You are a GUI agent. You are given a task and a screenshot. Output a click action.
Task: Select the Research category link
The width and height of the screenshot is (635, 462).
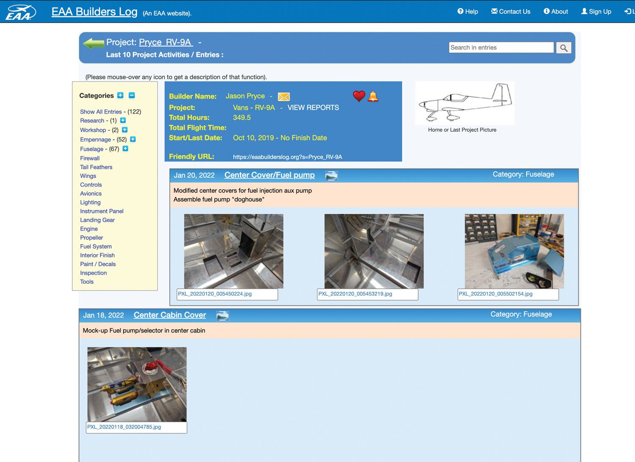pyautogui.click(x=92, y=121)
